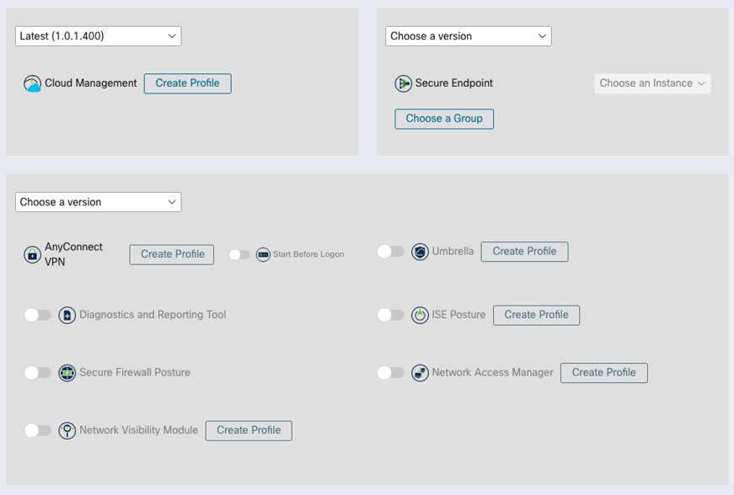The width and height of the screenshot is (734, 495).
Task: Open AnyConnect section's Choose a version dropdown
Action: point(99,202)
